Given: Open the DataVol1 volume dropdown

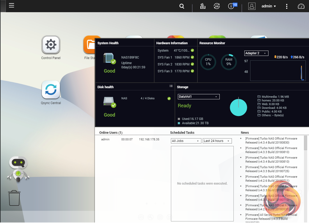Looking at the screenshot, I should [198, 97].
